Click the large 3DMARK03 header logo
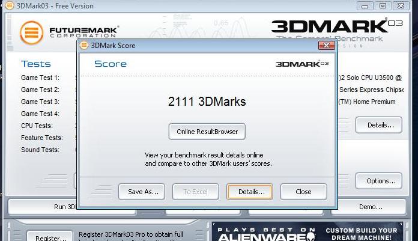Image resolution: width=418 pixels, height=241 pixels. [337, 26]
